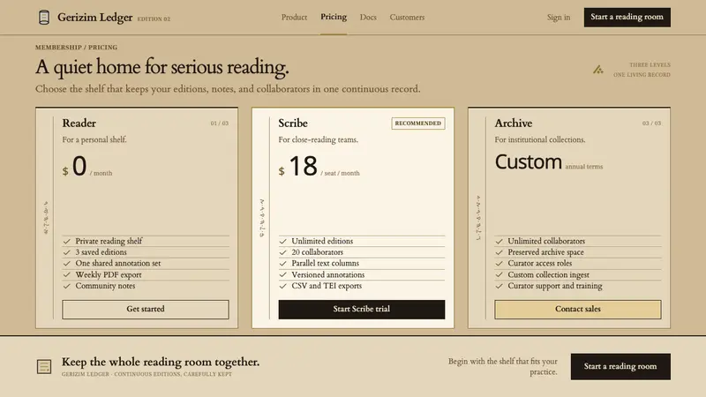
Task: Click the Curator support and training text
Action: (555, 286)
